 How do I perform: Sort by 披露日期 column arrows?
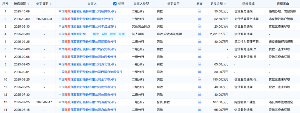(28, 4)
